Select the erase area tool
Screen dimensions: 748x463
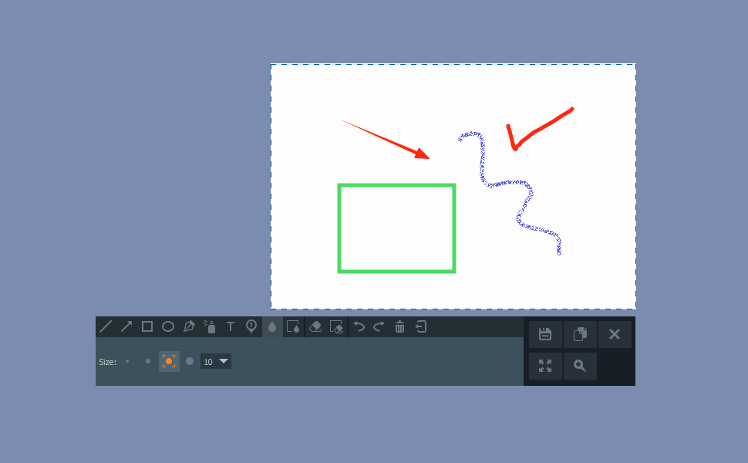point(336,326)
